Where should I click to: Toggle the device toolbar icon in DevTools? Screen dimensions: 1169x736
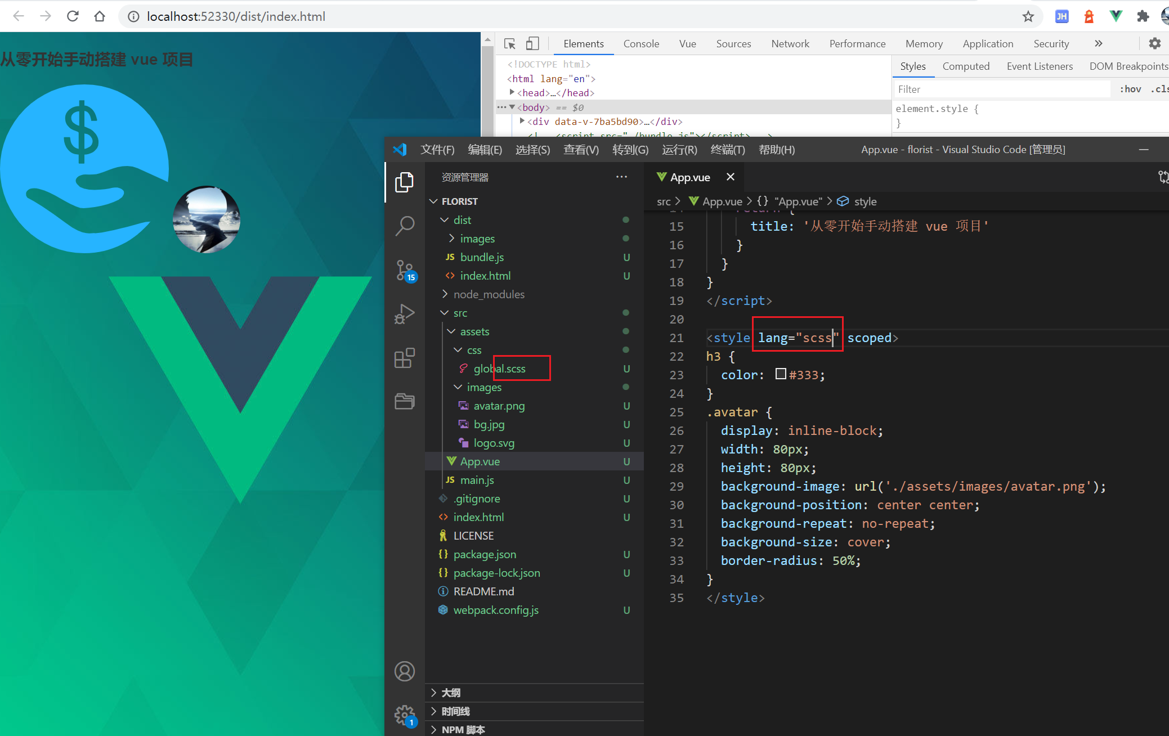click(532, 44)
